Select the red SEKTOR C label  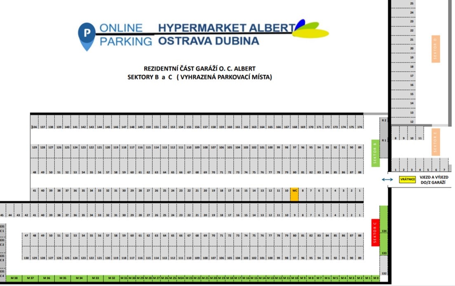375,233
